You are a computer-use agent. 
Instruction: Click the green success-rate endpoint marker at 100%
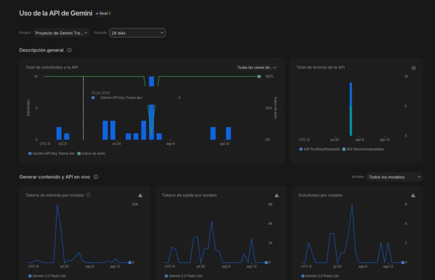click(259, 76)
